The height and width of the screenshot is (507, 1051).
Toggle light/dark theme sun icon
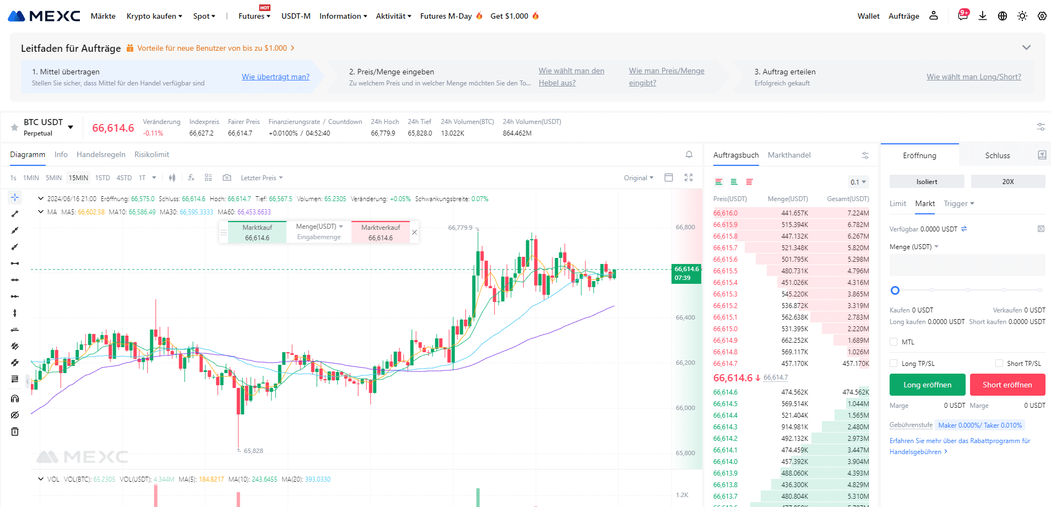1022,16
